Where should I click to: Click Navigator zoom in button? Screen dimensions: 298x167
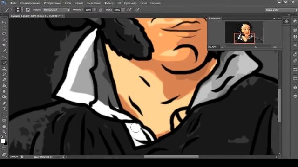click(275, 47)
